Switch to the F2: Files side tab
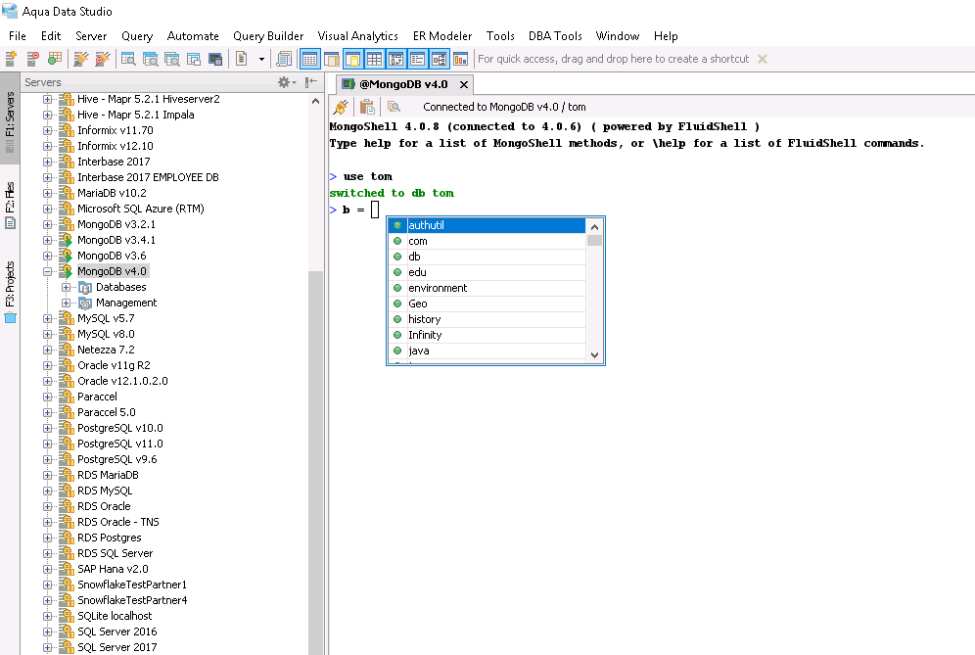Screen dimensions: 975x655 (x=10, y=203)
